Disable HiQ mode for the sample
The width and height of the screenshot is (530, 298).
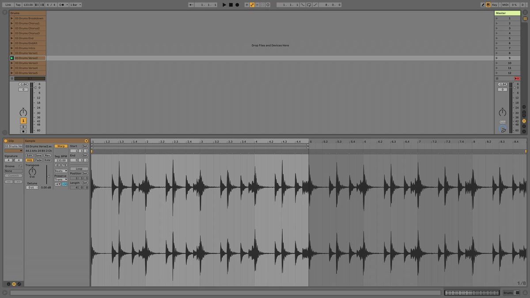click(x=30, y=160)
